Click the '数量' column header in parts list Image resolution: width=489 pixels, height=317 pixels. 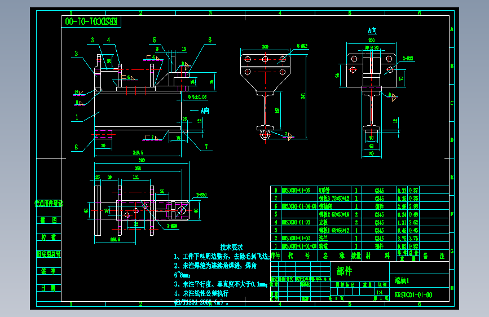[x=356, y=256]
